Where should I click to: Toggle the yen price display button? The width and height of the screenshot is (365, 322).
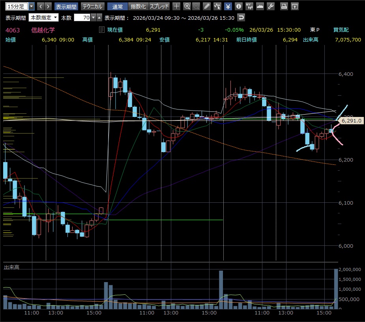click(x=228, y=6)
